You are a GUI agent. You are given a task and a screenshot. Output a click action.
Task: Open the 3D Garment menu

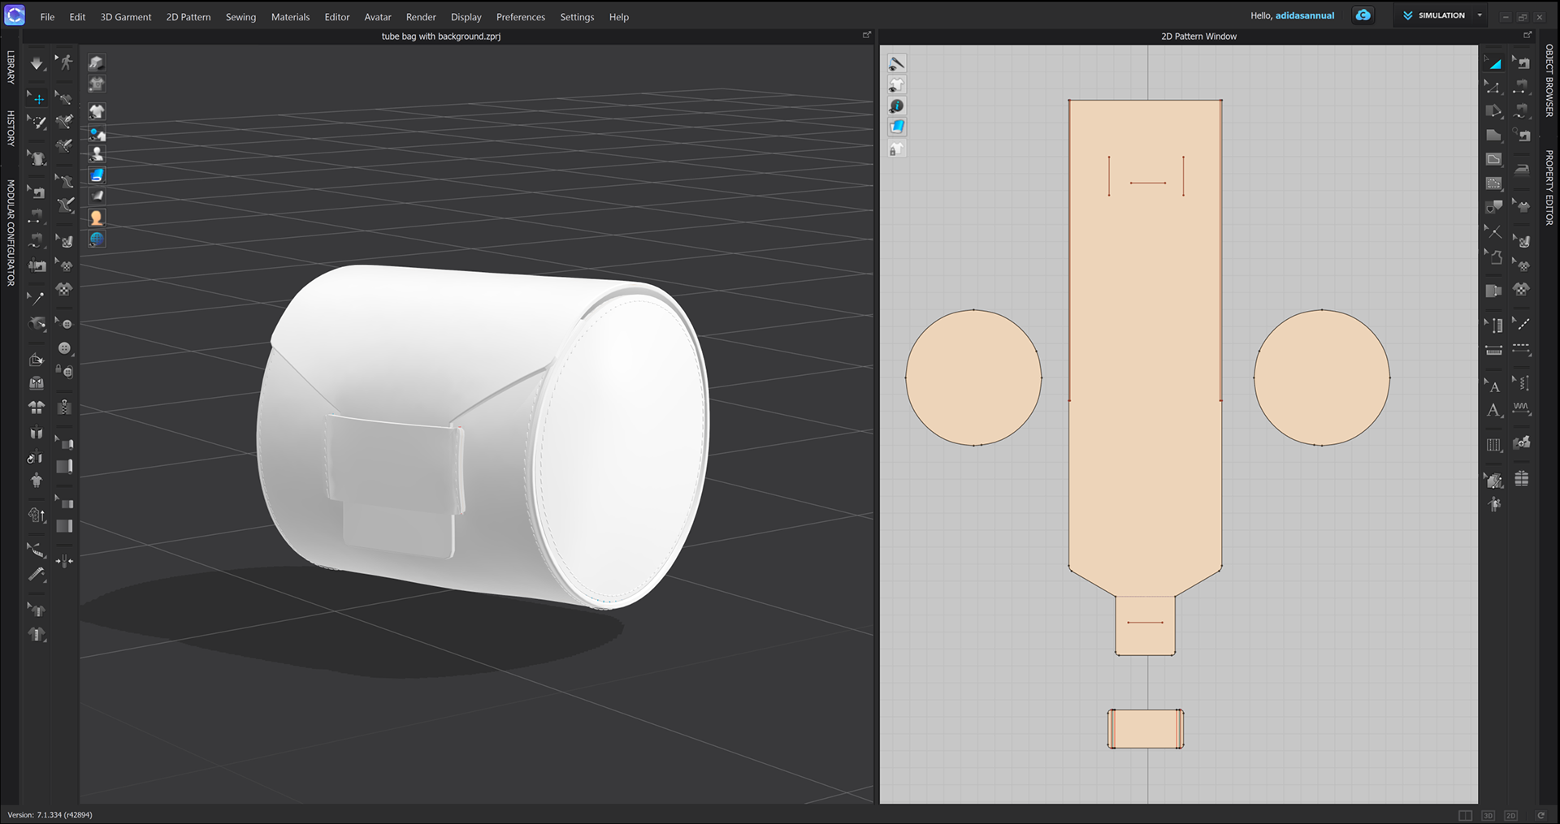125,16
